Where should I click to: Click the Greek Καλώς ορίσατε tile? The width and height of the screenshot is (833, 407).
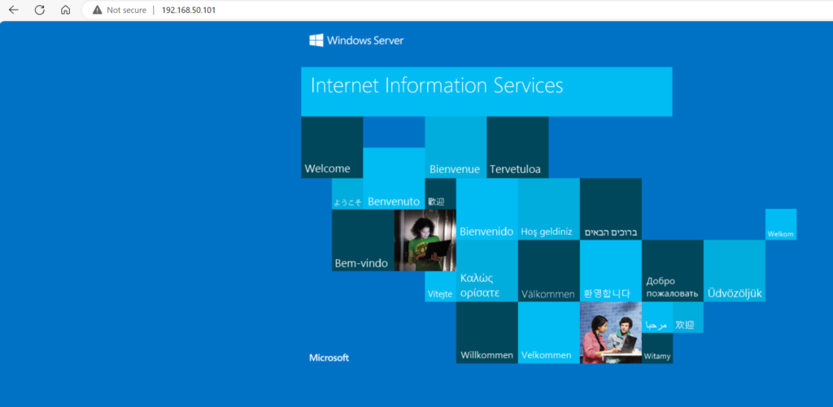tap(486, 271)
